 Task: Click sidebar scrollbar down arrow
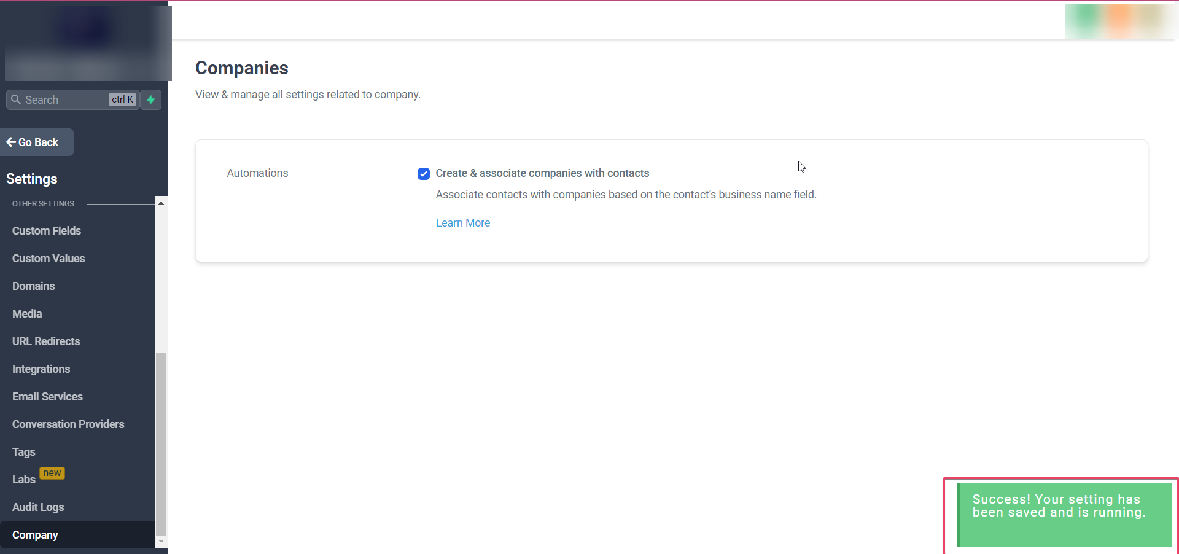click(x=161, y=542)
